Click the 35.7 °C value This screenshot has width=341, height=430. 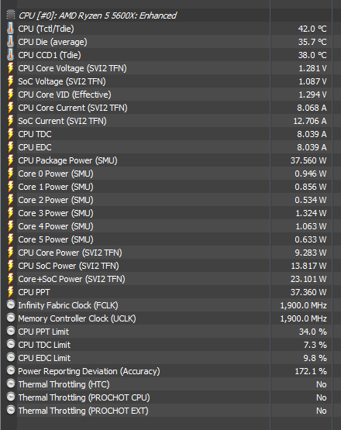(312, 42)
